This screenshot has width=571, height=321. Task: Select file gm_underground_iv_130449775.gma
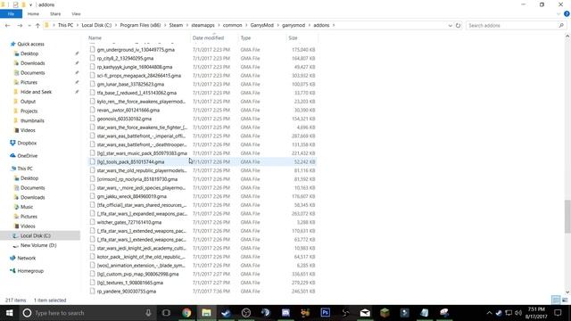136,50
